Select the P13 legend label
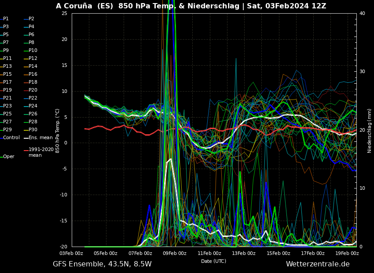The width and height of the screenshot is (374, 273). [x=7, y=66]
